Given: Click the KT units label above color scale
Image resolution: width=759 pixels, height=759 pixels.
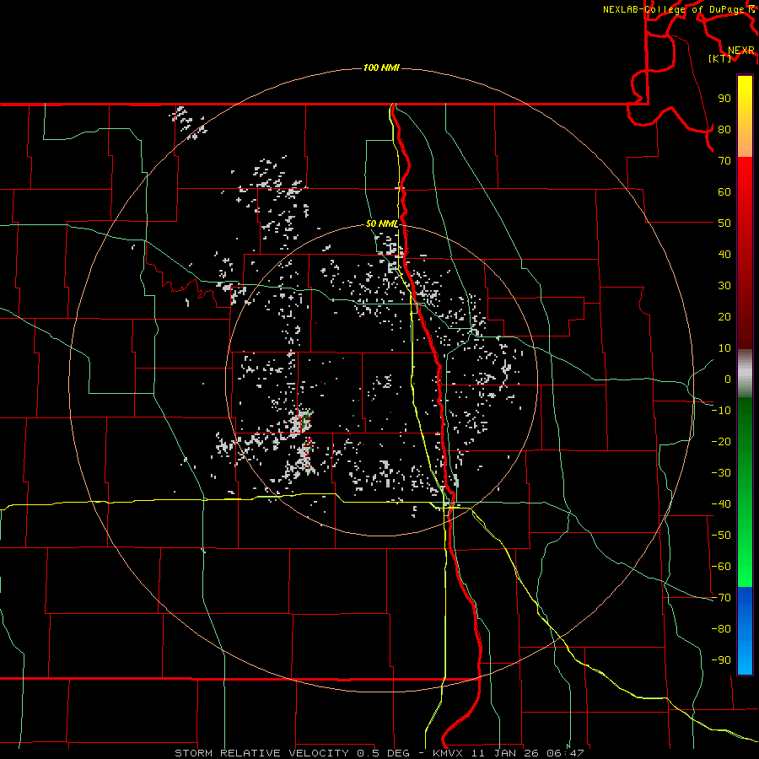Looking at the screenshot, I should 720,58.
